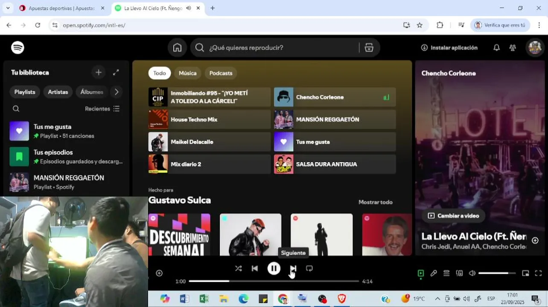This screenshot has width=548, height=307.
Task: Open Gustavo Sulca heading link
Action: [180, 200]
